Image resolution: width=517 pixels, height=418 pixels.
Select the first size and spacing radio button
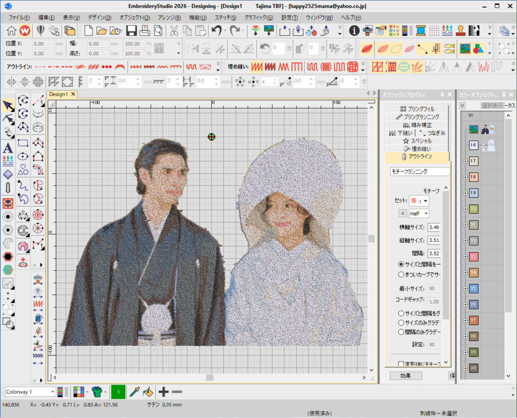click(401, 264)
